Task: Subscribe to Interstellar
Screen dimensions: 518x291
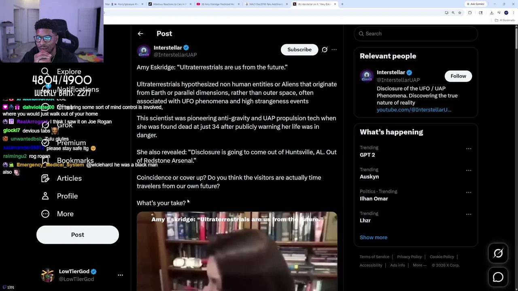Action: point(299,49)
